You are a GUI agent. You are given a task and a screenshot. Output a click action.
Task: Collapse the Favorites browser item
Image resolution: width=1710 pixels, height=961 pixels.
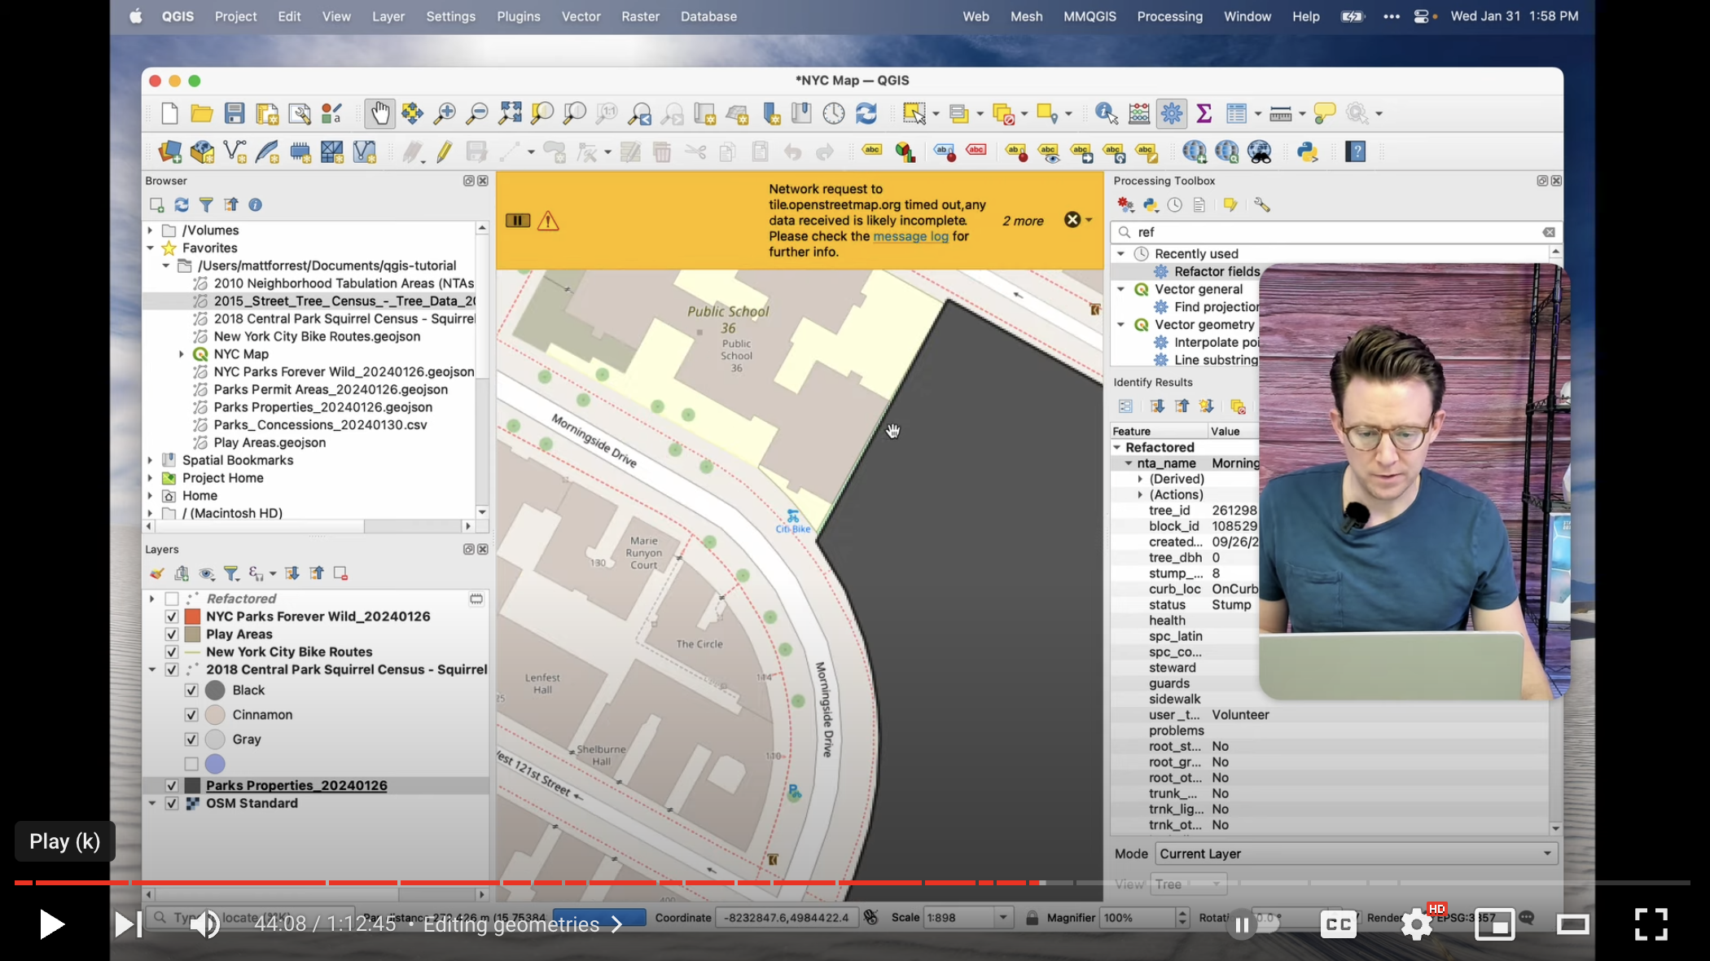tap(150, 248)
